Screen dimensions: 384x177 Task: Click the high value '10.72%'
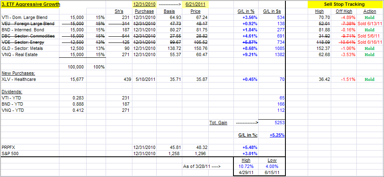[x=246, y=166]
